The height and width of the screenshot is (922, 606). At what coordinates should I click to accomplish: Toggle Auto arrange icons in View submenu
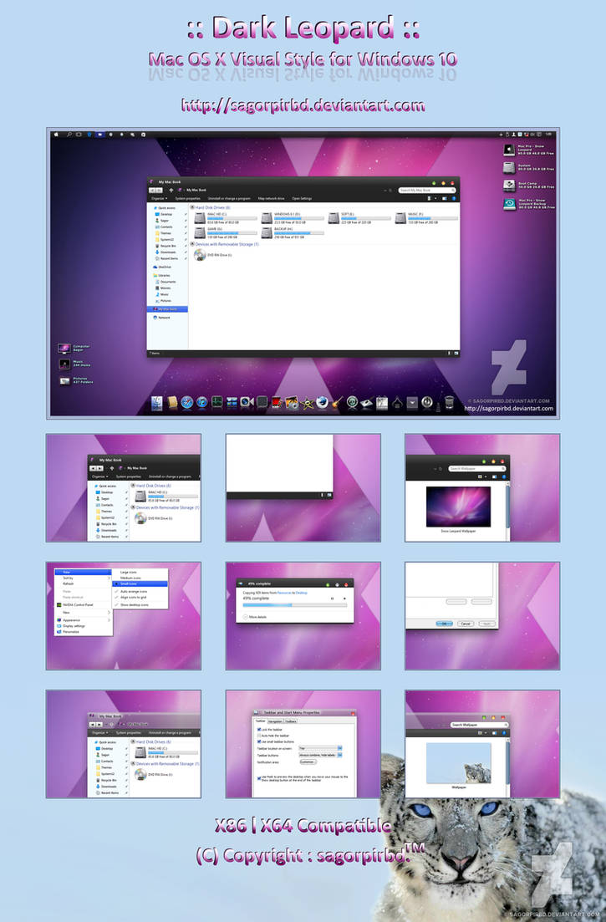(140, 592)
